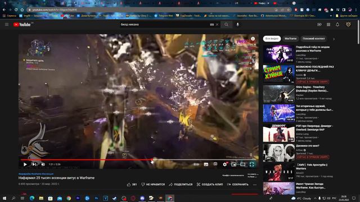The image size is (360, 202).
Task: Toggle autoplay in the player
Action: point(196,164)
